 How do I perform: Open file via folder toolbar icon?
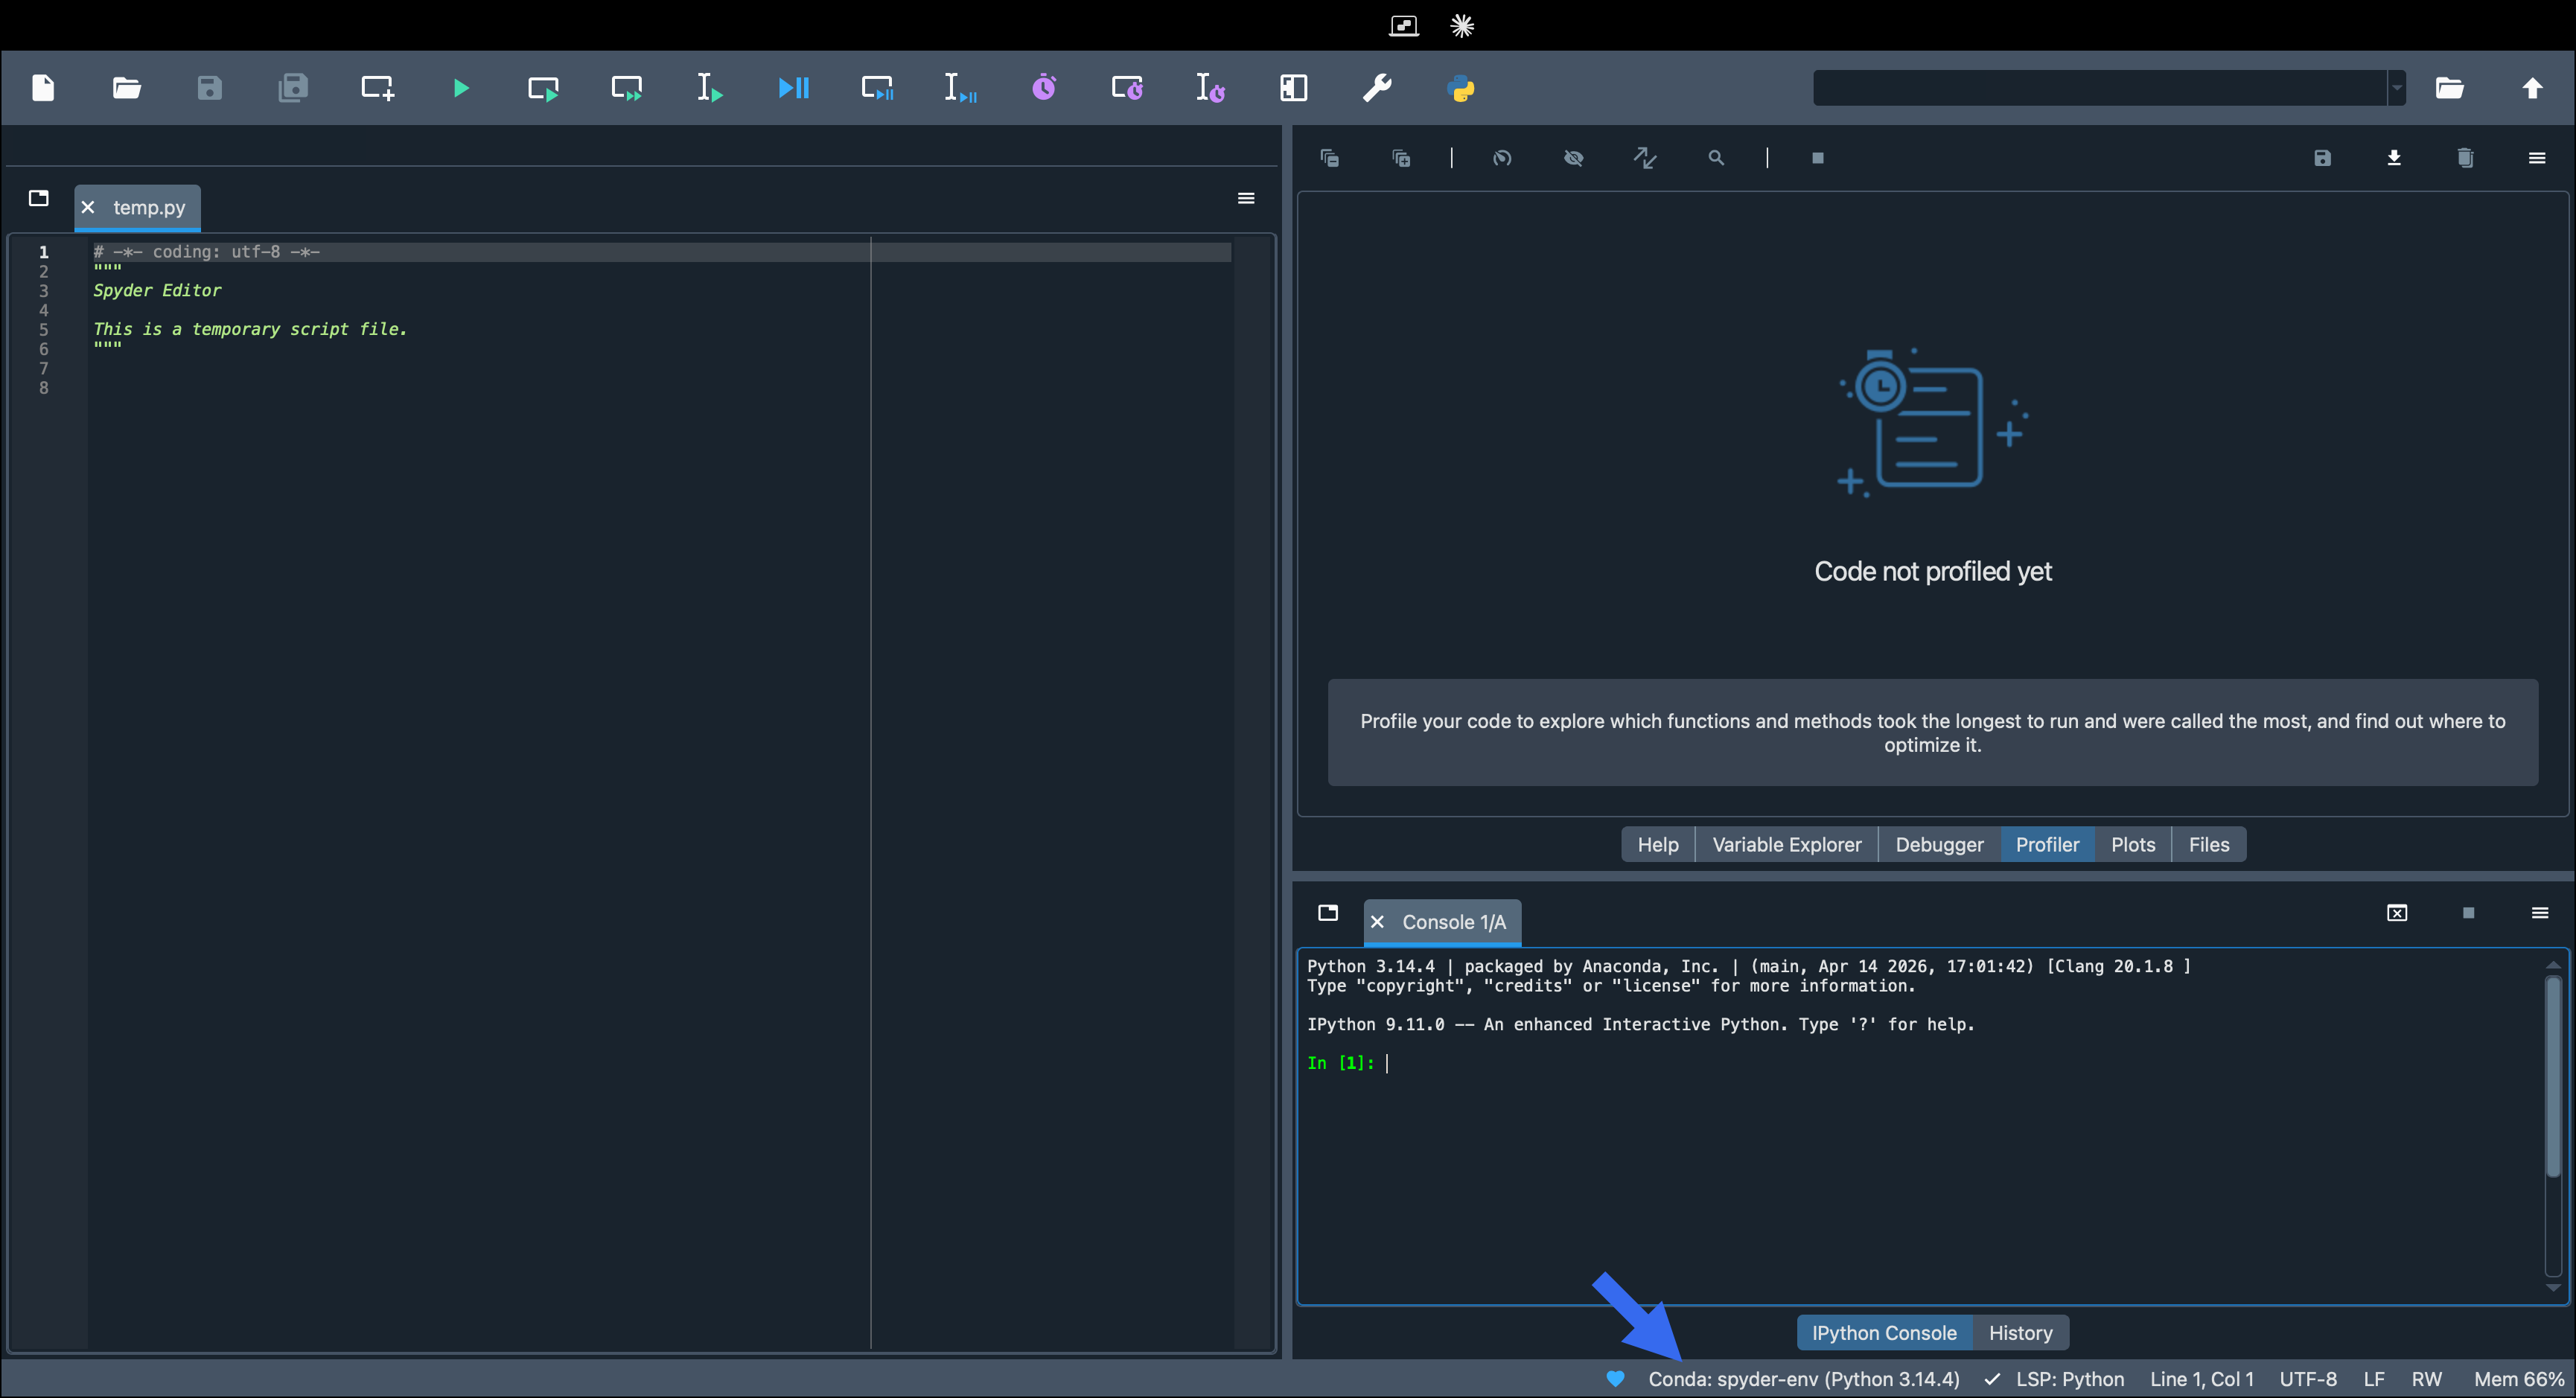click(126, 88)
